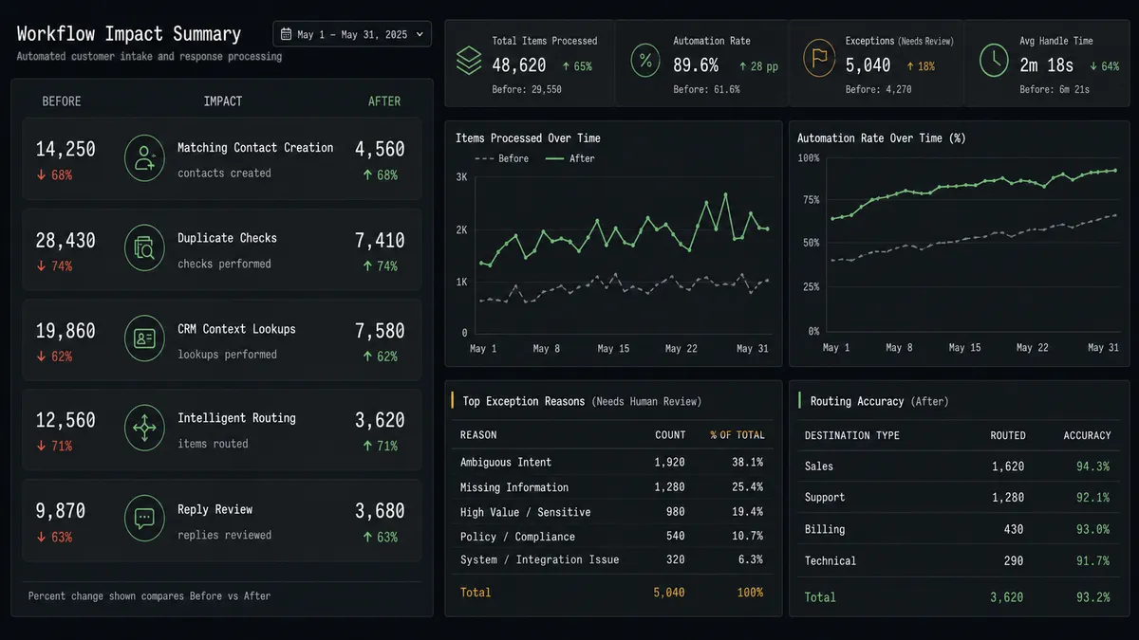This screenshot has width=1139, height=640.
Task: Select the Policy / Compliance row
Action: point(612,537)
